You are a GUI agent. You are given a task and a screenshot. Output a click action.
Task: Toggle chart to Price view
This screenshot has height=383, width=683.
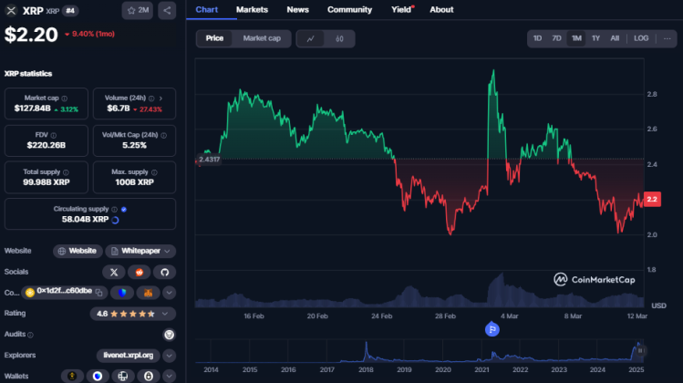214,38
